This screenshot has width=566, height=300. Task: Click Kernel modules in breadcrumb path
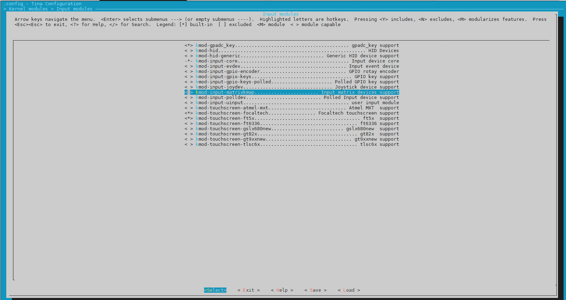tap(28, 9)
